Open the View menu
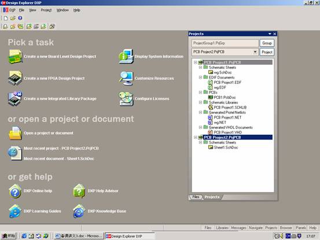The image size is (320, 240). click(x=32, y=10)
